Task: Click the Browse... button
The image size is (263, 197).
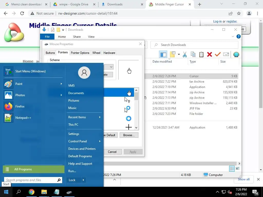Action: point(129,135)
